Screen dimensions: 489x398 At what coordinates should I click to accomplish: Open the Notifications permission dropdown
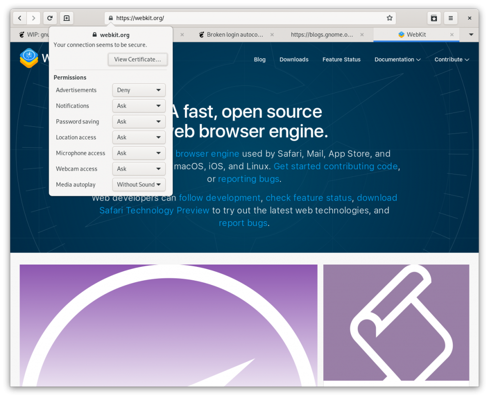139,106
